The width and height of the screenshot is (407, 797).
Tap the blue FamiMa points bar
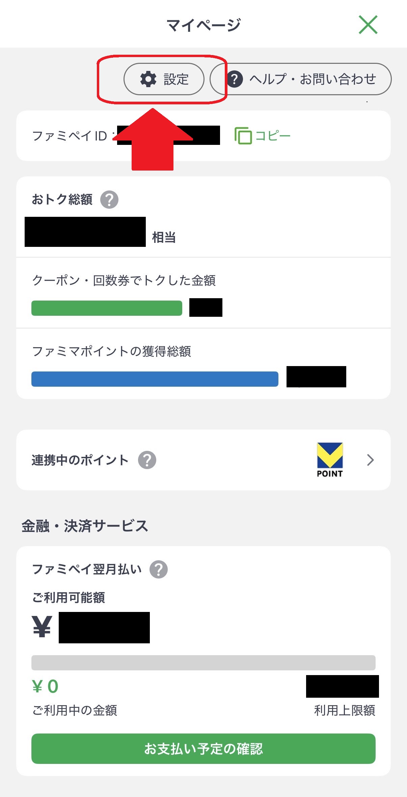click(x=155, y=379)
